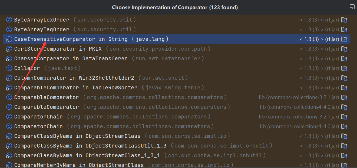The width and height of the screenshot is (357, 168).
Task: Choose ComparatorChain from commons-collections-3.2.1.jar
Action: (38, 117)
